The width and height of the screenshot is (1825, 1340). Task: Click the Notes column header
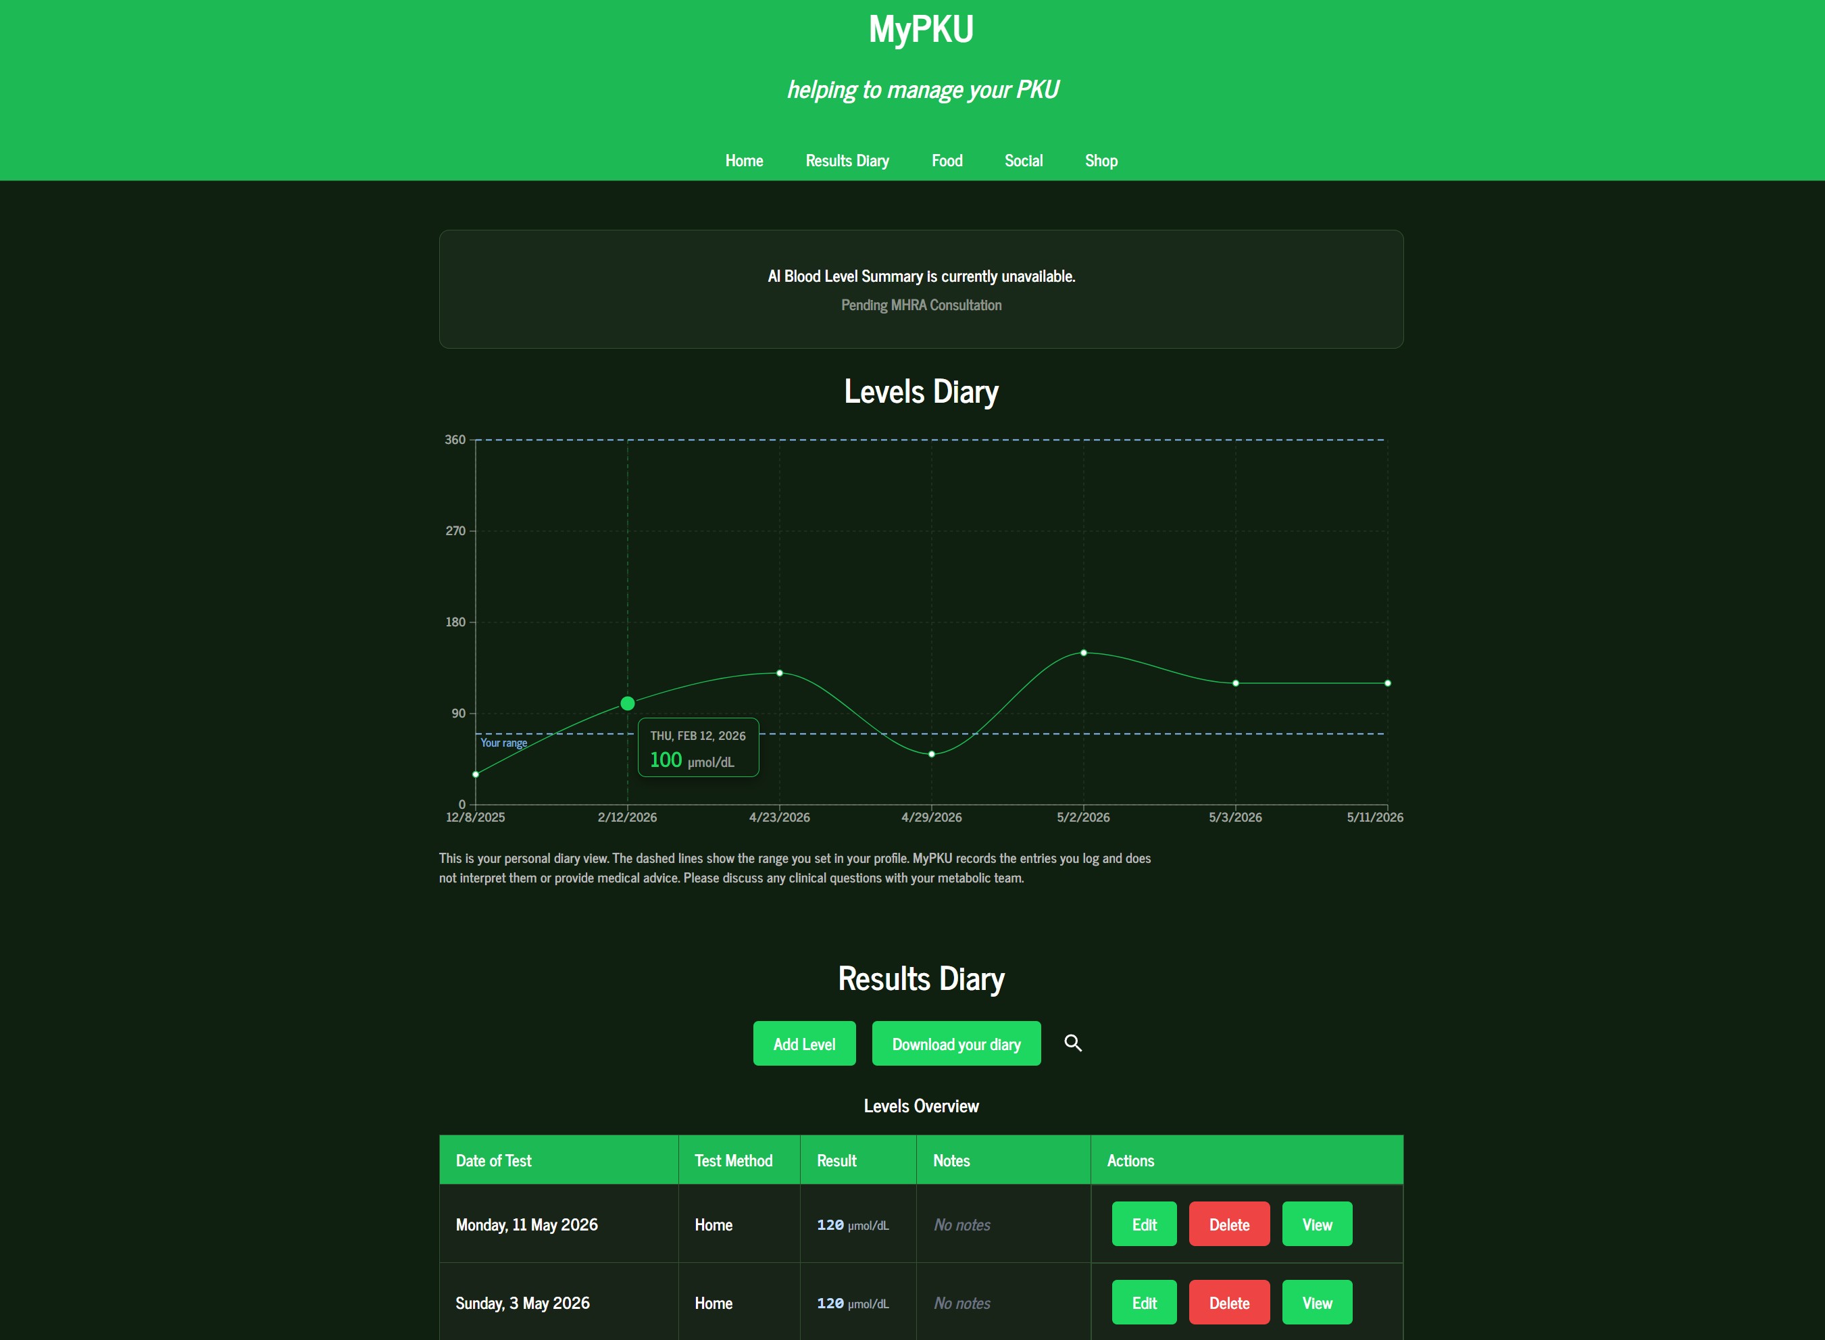click(x=1003, y=1160)
